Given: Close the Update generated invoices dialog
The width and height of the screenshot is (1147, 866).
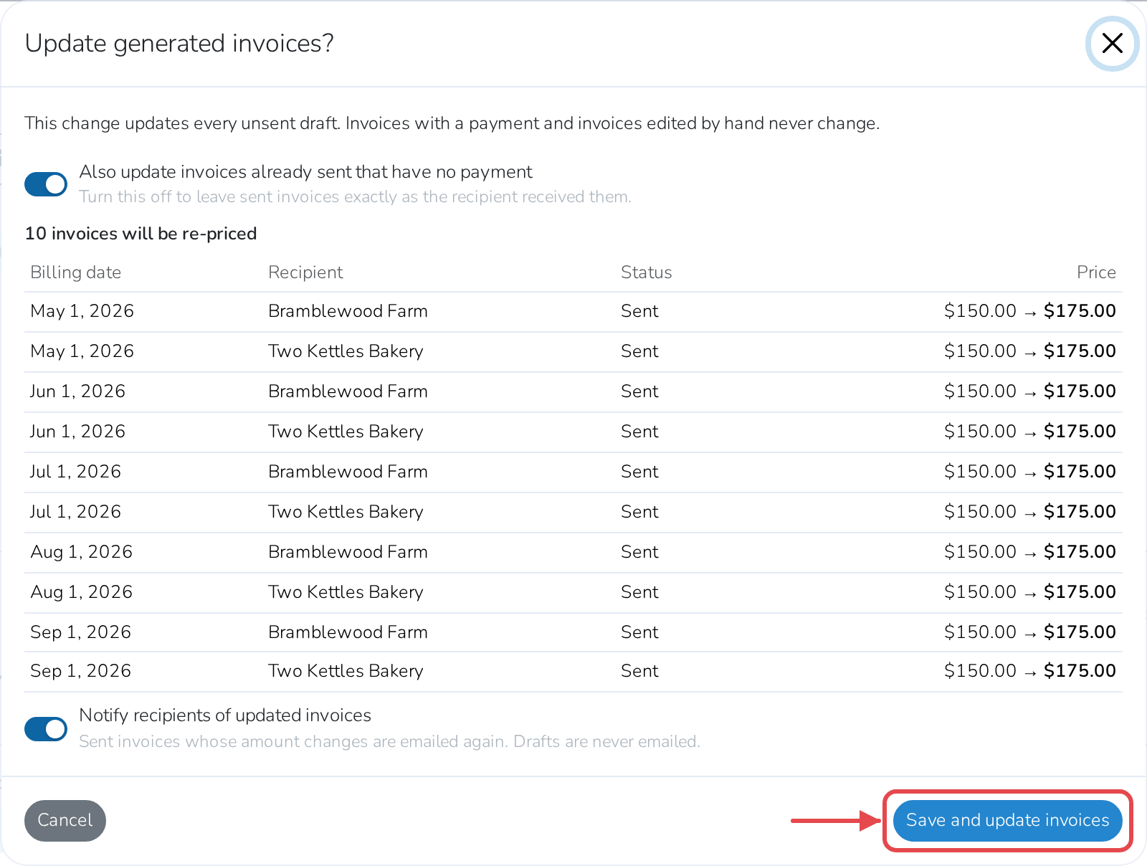Looking at the screenshot, I should [1112, 44].
